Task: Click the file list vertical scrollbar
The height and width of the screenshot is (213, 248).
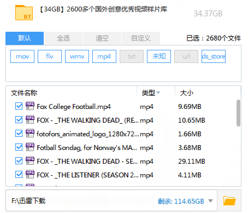Action: 238,113
